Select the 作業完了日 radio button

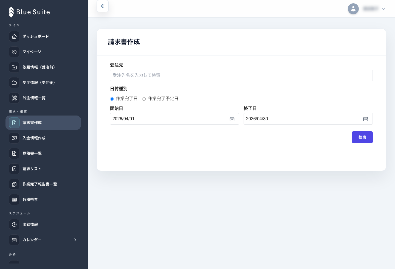(112, 99)
